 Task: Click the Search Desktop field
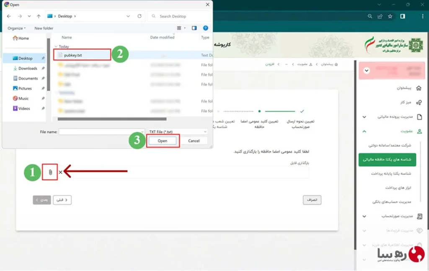[x=179, y=16]
